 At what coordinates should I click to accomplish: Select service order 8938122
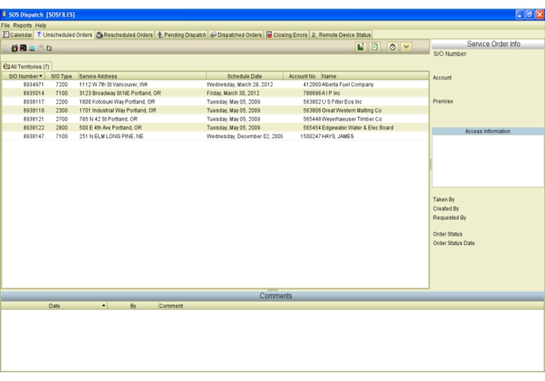click(33, 128)
